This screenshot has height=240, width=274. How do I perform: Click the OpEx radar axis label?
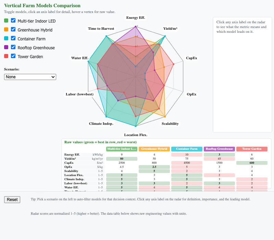[191, 94]
